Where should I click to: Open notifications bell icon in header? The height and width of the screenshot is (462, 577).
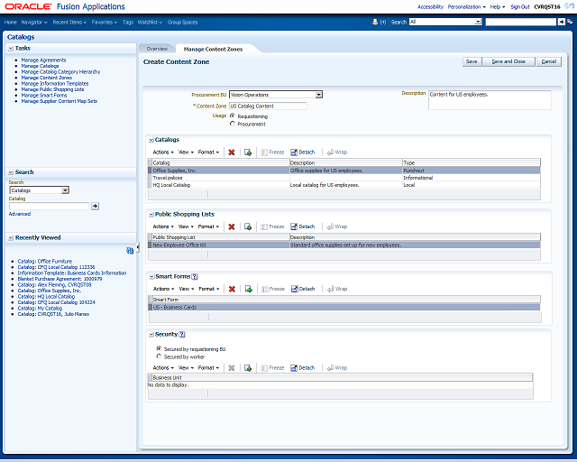pos(375,22)
